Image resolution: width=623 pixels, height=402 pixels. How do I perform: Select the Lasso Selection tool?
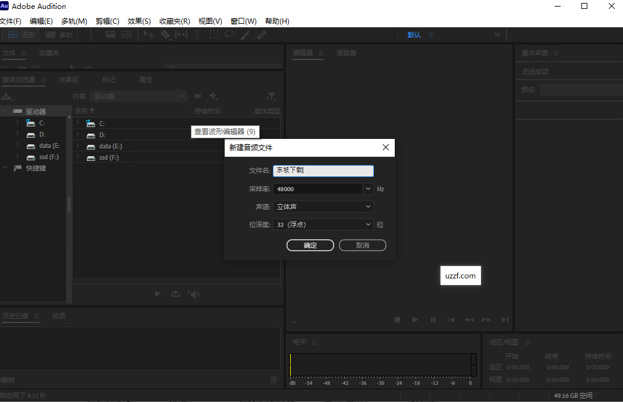click(x=229, y=34)
